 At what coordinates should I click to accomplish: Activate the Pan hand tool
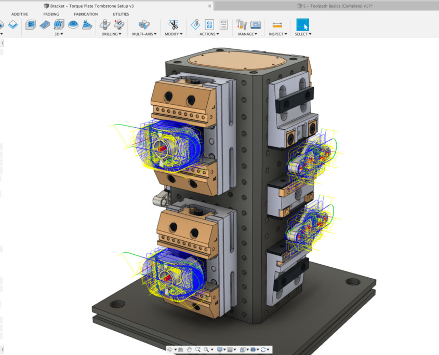[190, 349]
